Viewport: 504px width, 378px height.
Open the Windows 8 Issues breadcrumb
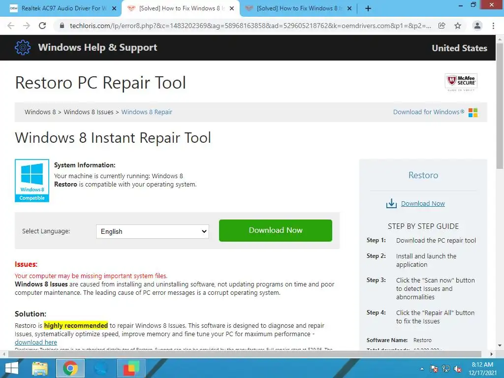click(x=89, y=112)
